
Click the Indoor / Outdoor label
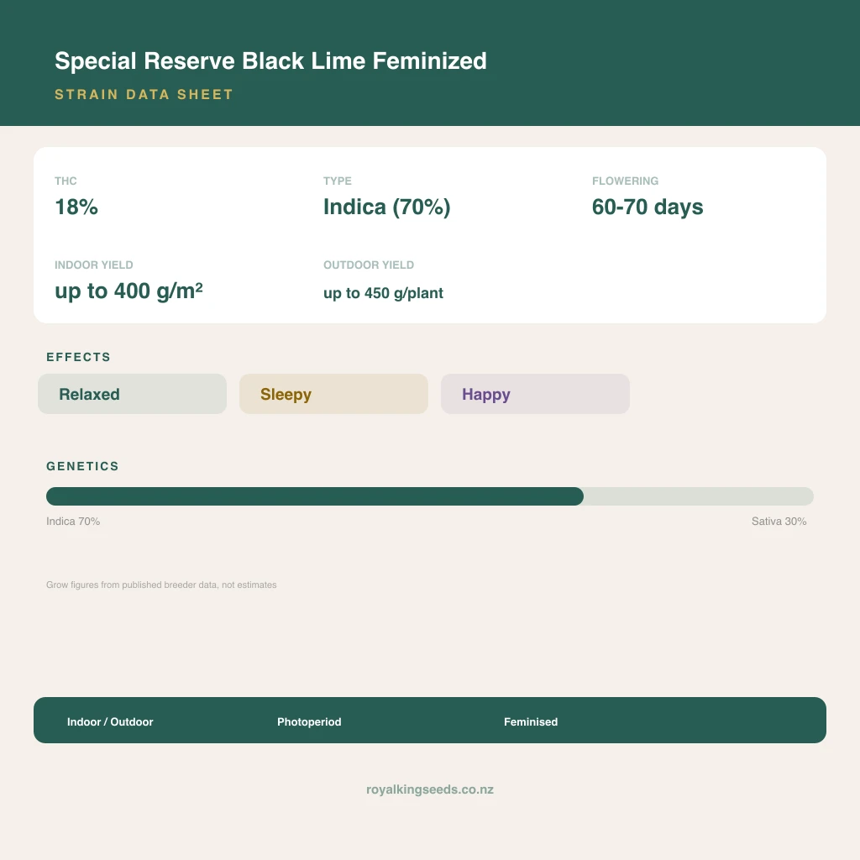[110, 721]
